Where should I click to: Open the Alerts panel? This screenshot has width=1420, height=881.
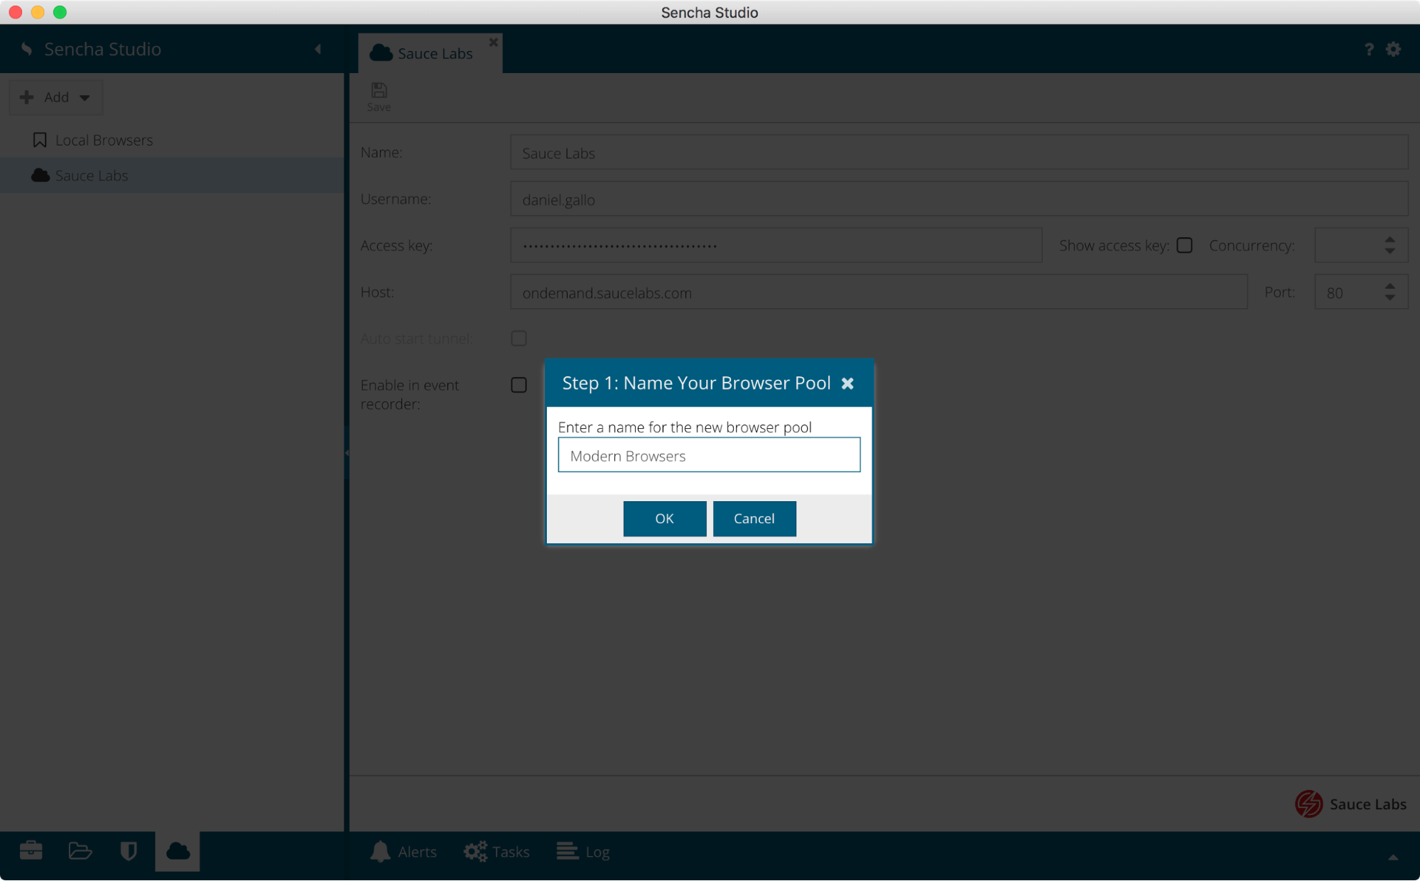tap(403, 851)
